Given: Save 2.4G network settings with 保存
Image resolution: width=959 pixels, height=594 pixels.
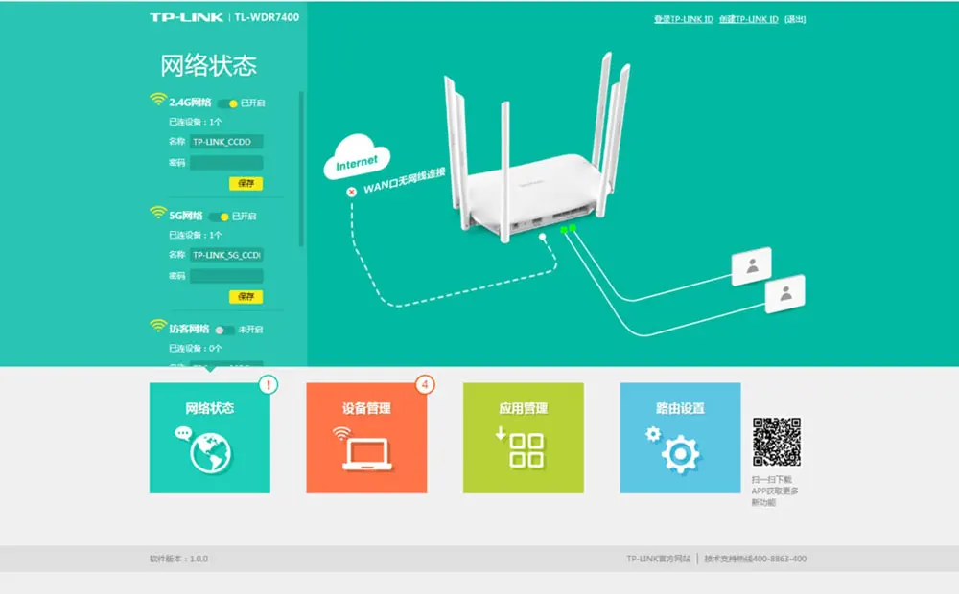Looking at the screenshot, I should click(x=246, y=183).
